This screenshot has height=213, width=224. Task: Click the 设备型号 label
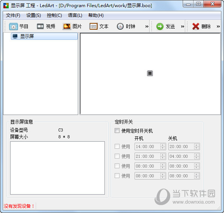tap(19, 130)
